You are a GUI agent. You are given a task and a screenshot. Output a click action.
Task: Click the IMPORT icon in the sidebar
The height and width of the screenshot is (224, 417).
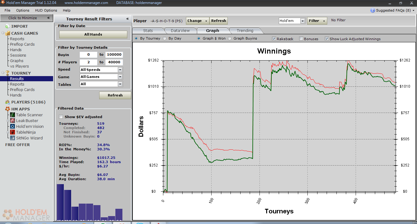coord(7,26)
